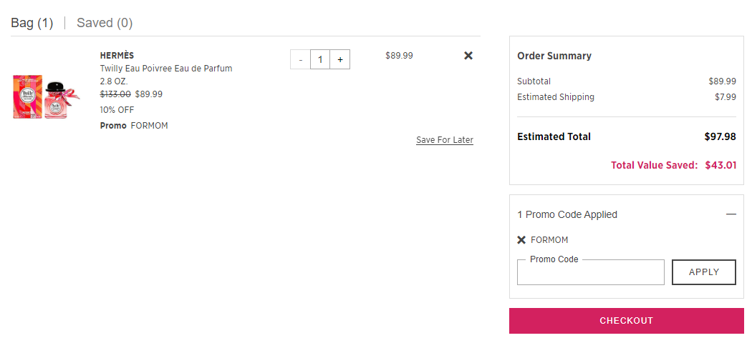This screenshot has width=752, height=343.
Task: Increase the quantity with the plus button
Action: [340, 60]
